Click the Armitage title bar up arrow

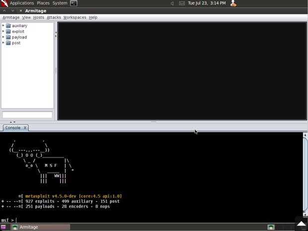click(x=4, y=10)
